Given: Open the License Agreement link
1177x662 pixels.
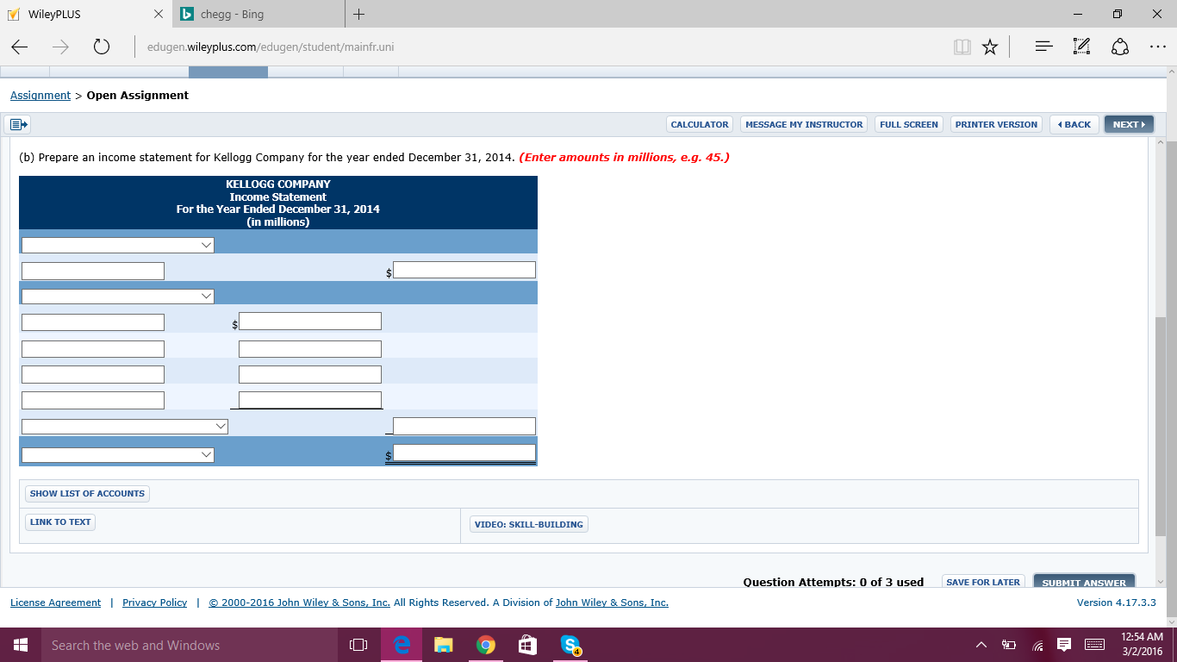Looking at the screenshot, I should (55, 603).
